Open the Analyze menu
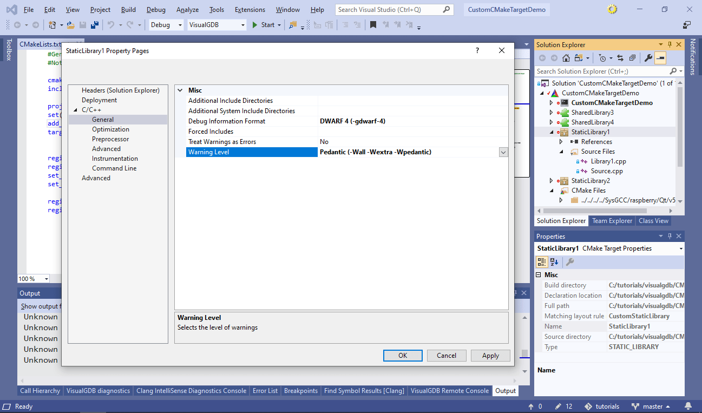Image resolution: width=702 pixels, height=413 pixels. [187, 10]
